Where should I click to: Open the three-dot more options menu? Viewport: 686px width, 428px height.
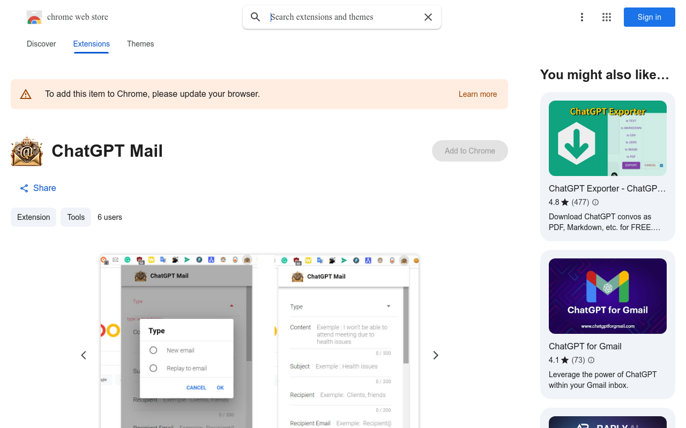click(x=582, y=17)
